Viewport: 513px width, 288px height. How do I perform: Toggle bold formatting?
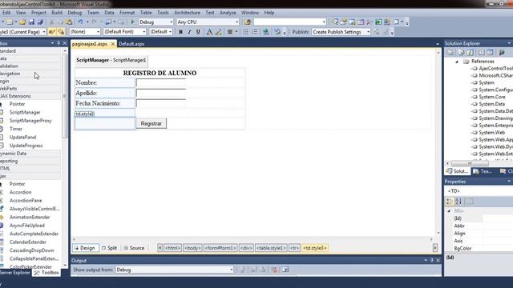click(180, 32)
